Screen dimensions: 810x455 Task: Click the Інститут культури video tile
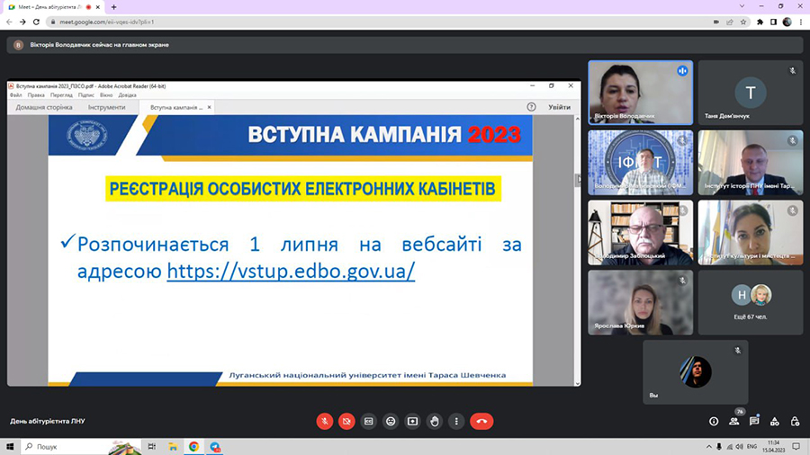(x=751, y=233)
